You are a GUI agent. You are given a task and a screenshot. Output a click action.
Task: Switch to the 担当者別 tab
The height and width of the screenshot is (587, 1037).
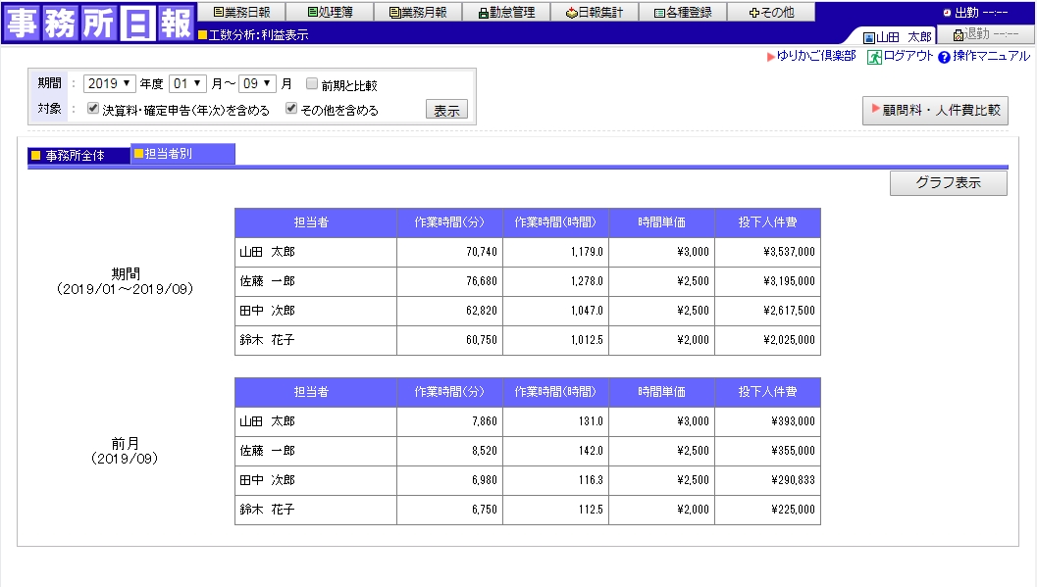coord(182,154)
